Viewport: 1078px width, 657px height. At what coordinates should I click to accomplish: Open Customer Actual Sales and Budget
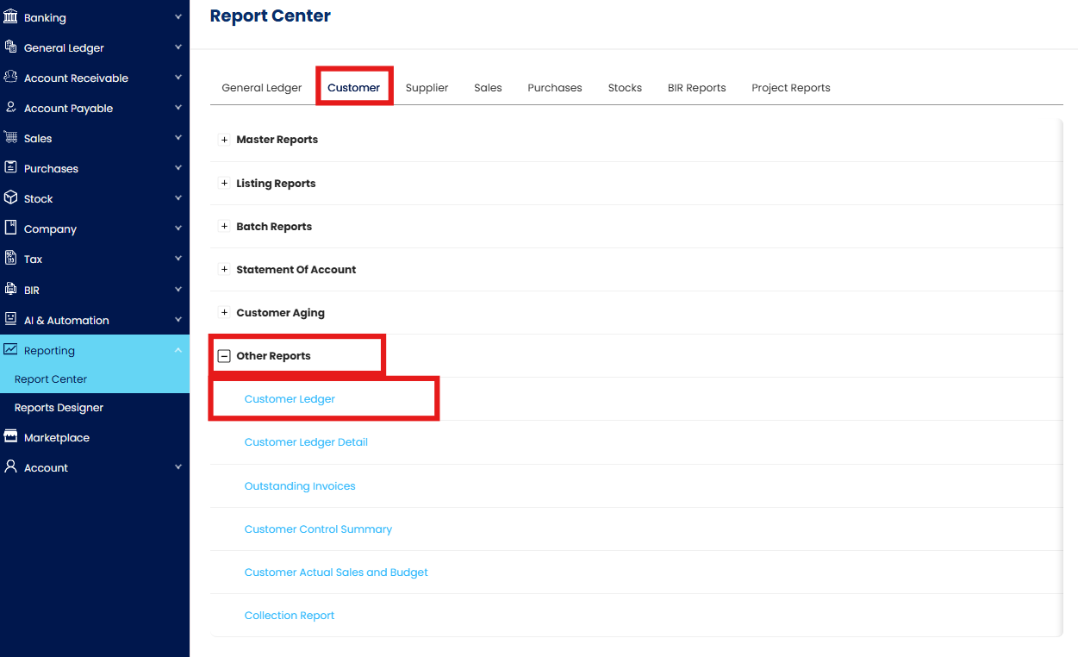(336, 573)
